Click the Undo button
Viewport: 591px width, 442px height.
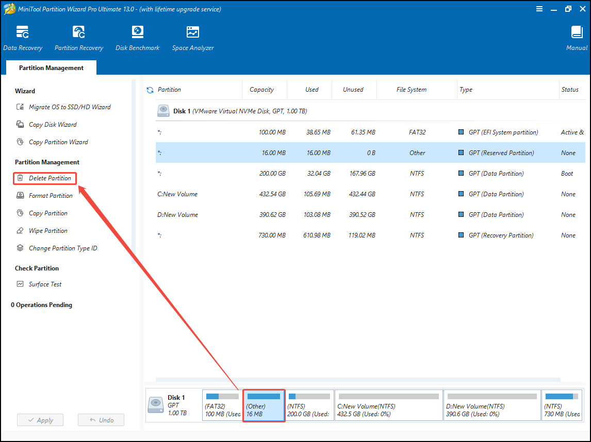(x=101, y=419)
